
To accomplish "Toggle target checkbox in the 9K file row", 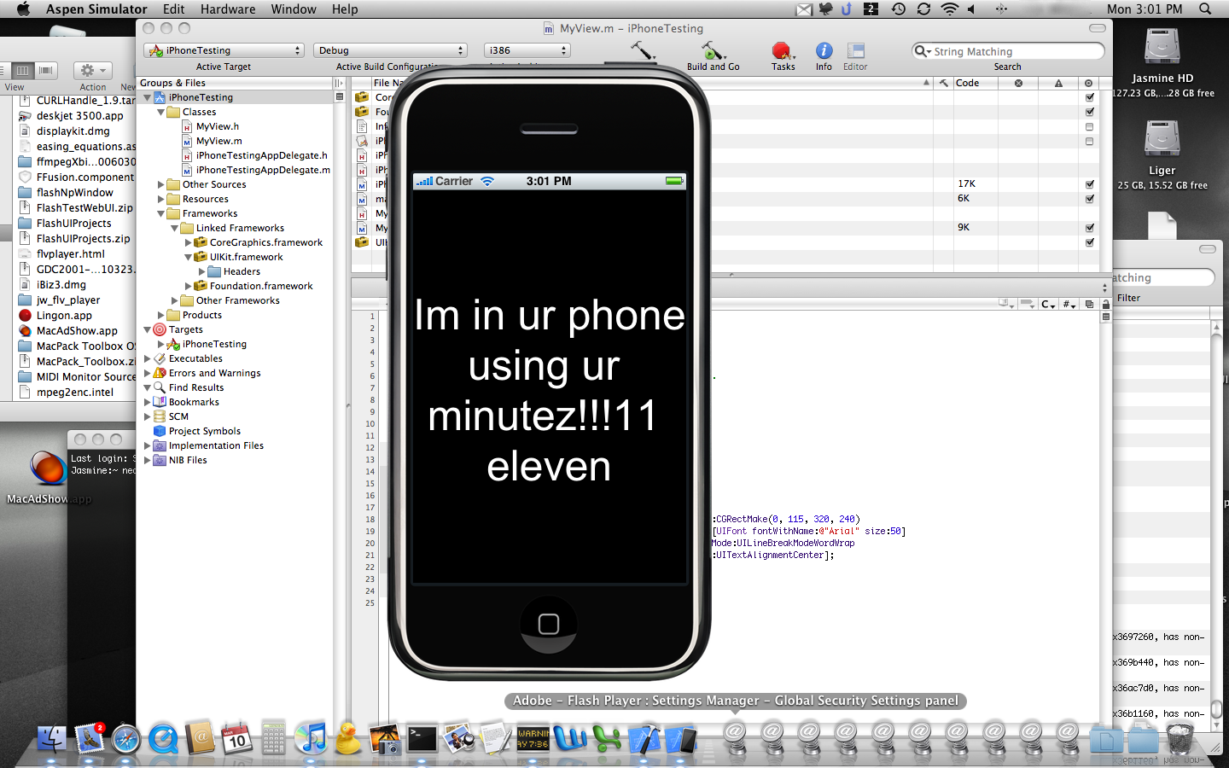I will (x=1089, y=228).
